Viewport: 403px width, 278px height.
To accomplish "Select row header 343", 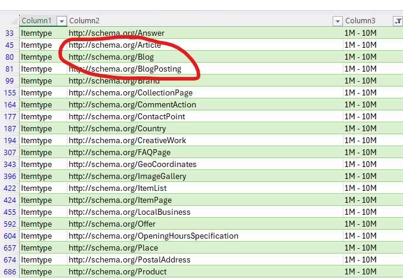I will [x=10, y=164].
